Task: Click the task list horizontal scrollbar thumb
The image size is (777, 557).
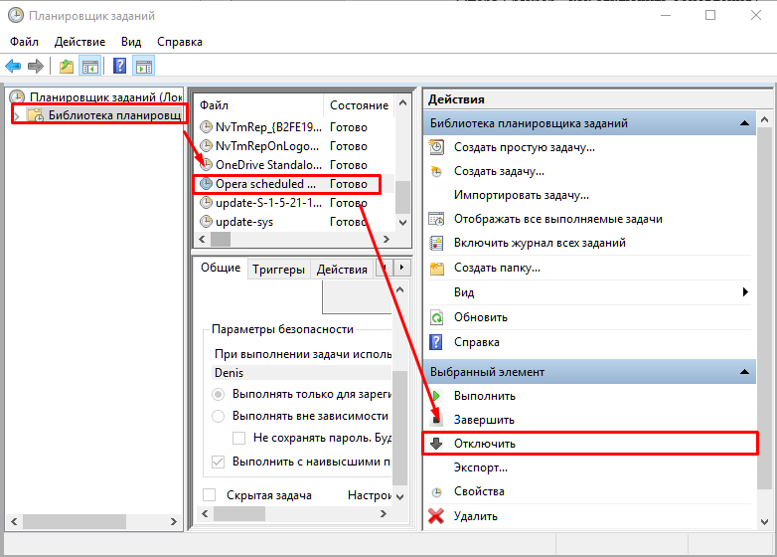Action: [x=221, y=239]
